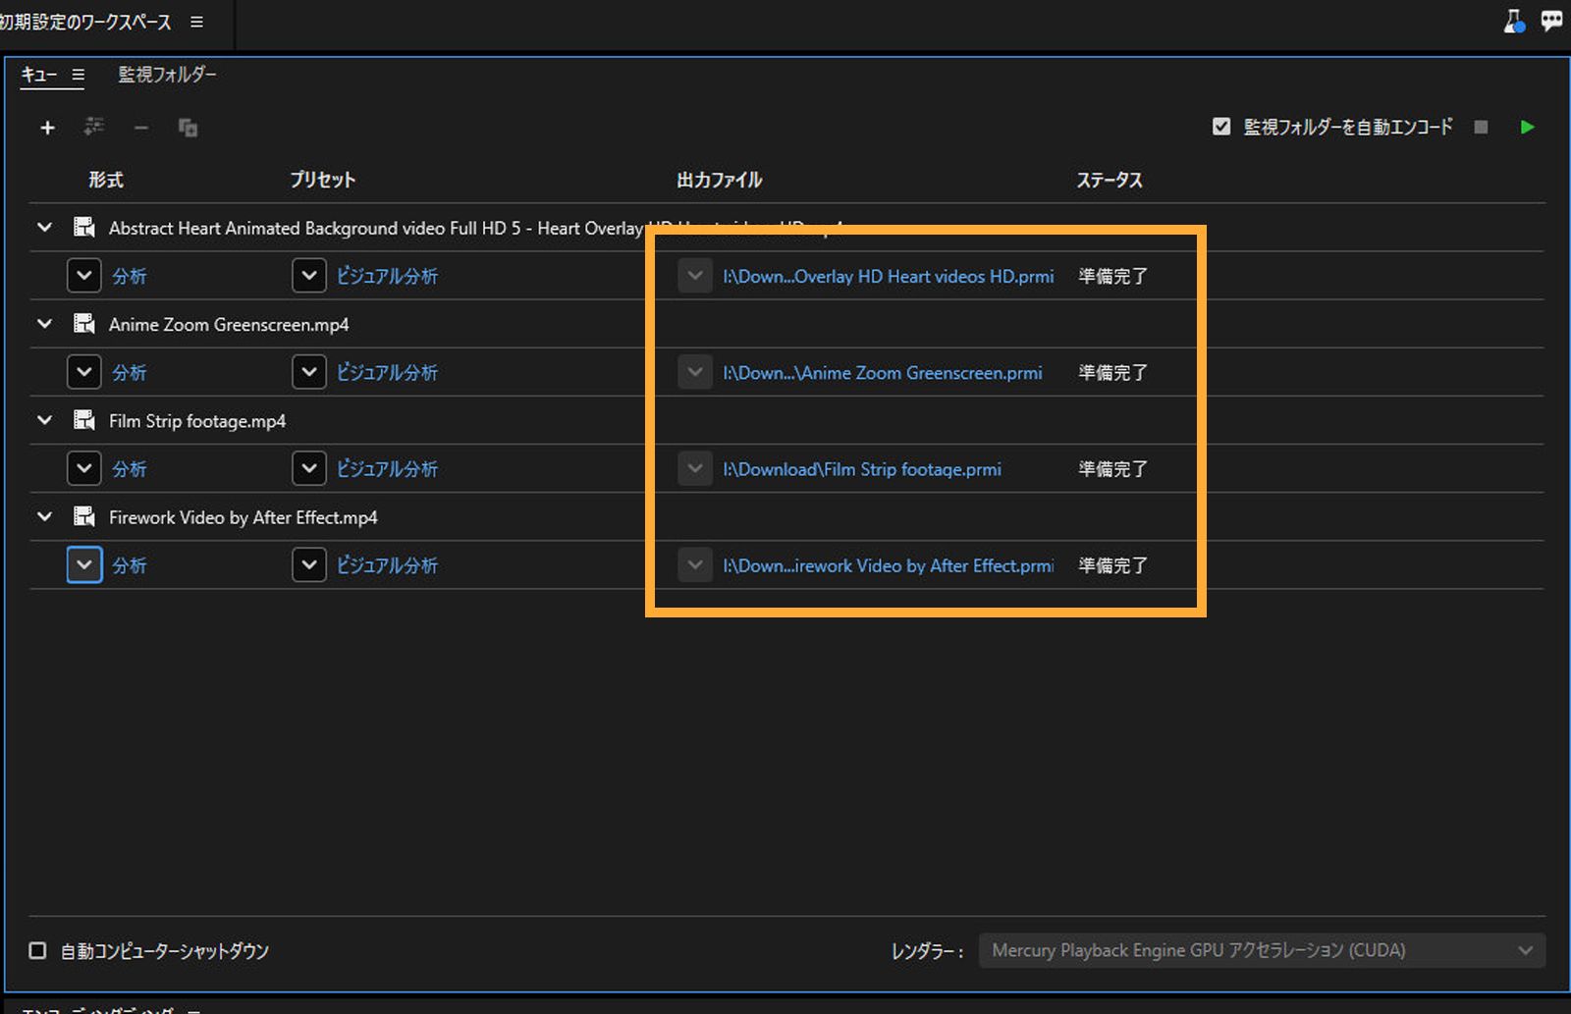The height and width of the screenshot is (1014, 1571).
Task: Open output file dropdown for Anime Zoom Greenscreen.prmi
Action: coord(695,372)
